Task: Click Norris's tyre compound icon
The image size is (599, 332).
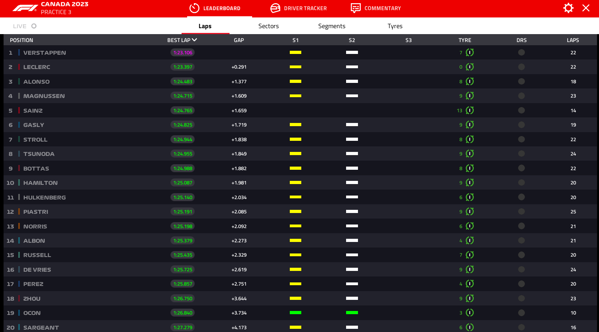Action: click(470, 226)
